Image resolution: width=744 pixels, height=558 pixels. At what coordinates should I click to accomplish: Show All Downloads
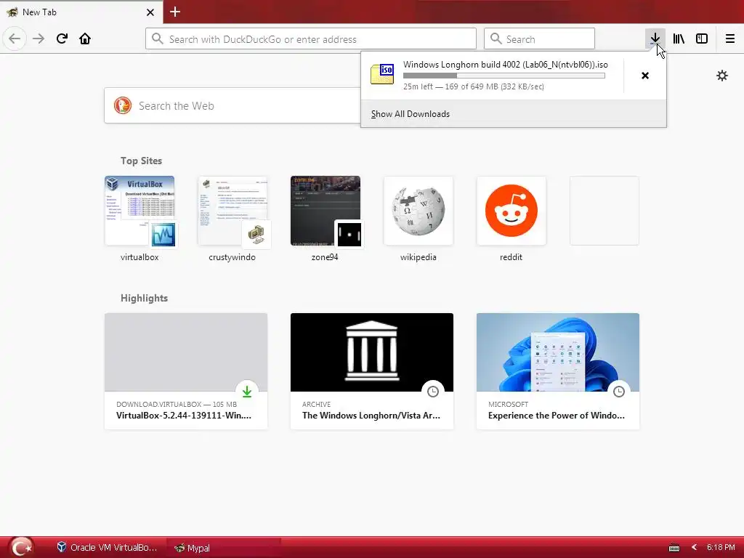(x=411, y=114)
